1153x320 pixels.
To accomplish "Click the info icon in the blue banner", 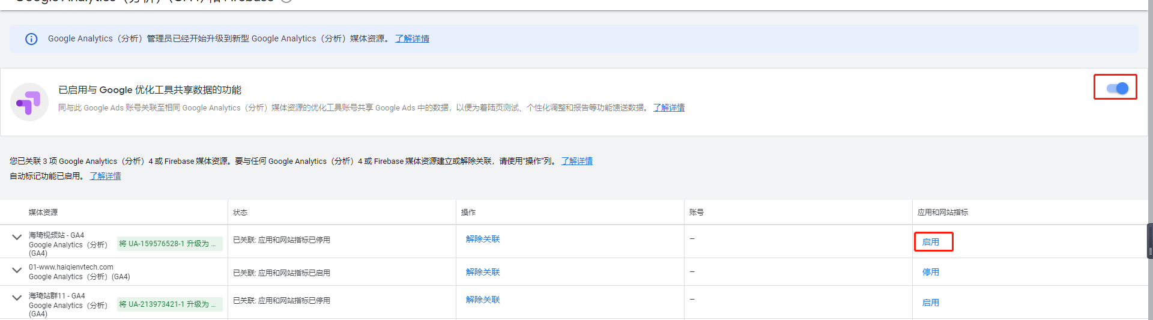I will pos(31,39).
